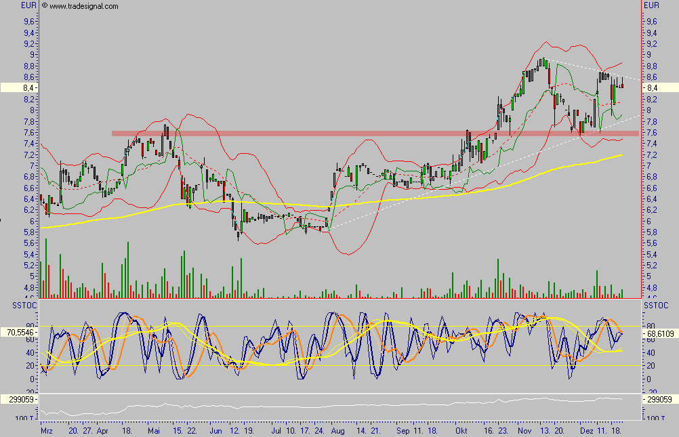Click the Aug month marker on time axis
The width and height of the screenshot is (679, 437).
(339, 430)
